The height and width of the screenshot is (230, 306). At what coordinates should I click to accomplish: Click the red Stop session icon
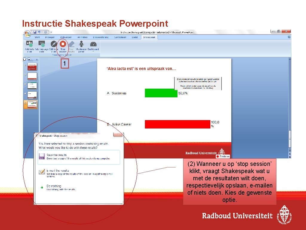pyautogui.click(x=63, y=44)
